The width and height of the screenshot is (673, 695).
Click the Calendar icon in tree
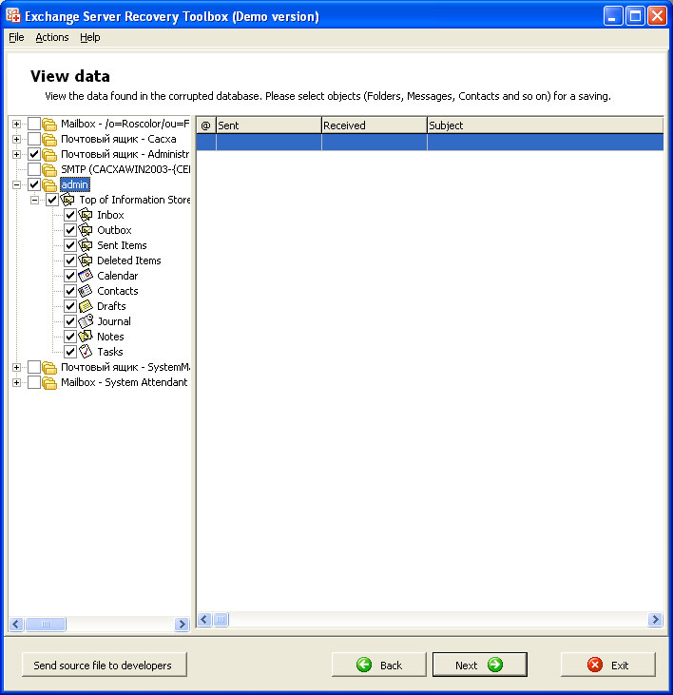86,276
